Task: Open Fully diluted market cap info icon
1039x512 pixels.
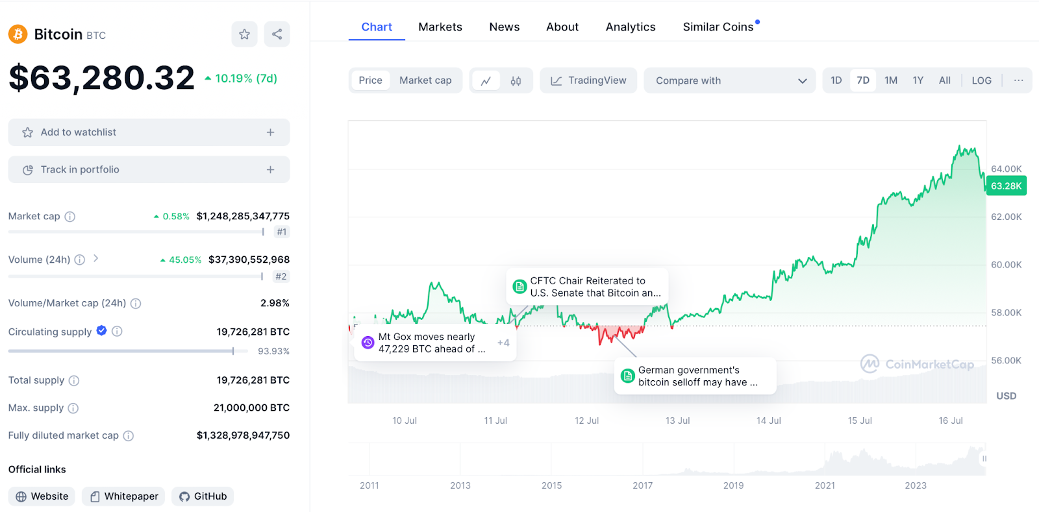Action: click(x=129, y=436)
